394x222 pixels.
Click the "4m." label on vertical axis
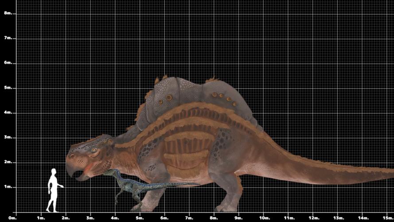tap(8, 112)
